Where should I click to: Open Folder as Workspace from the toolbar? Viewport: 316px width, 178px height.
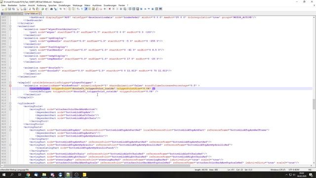101,9
